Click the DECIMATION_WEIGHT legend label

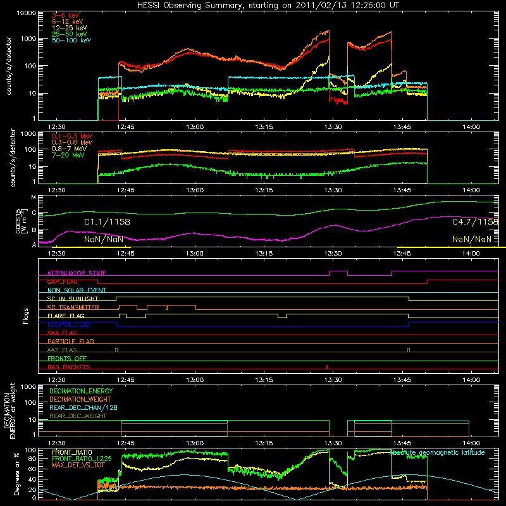point(80,400)
